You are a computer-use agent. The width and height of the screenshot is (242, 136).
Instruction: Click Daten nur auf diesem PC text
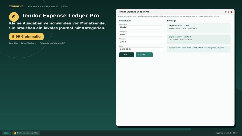tap(52, 43)
